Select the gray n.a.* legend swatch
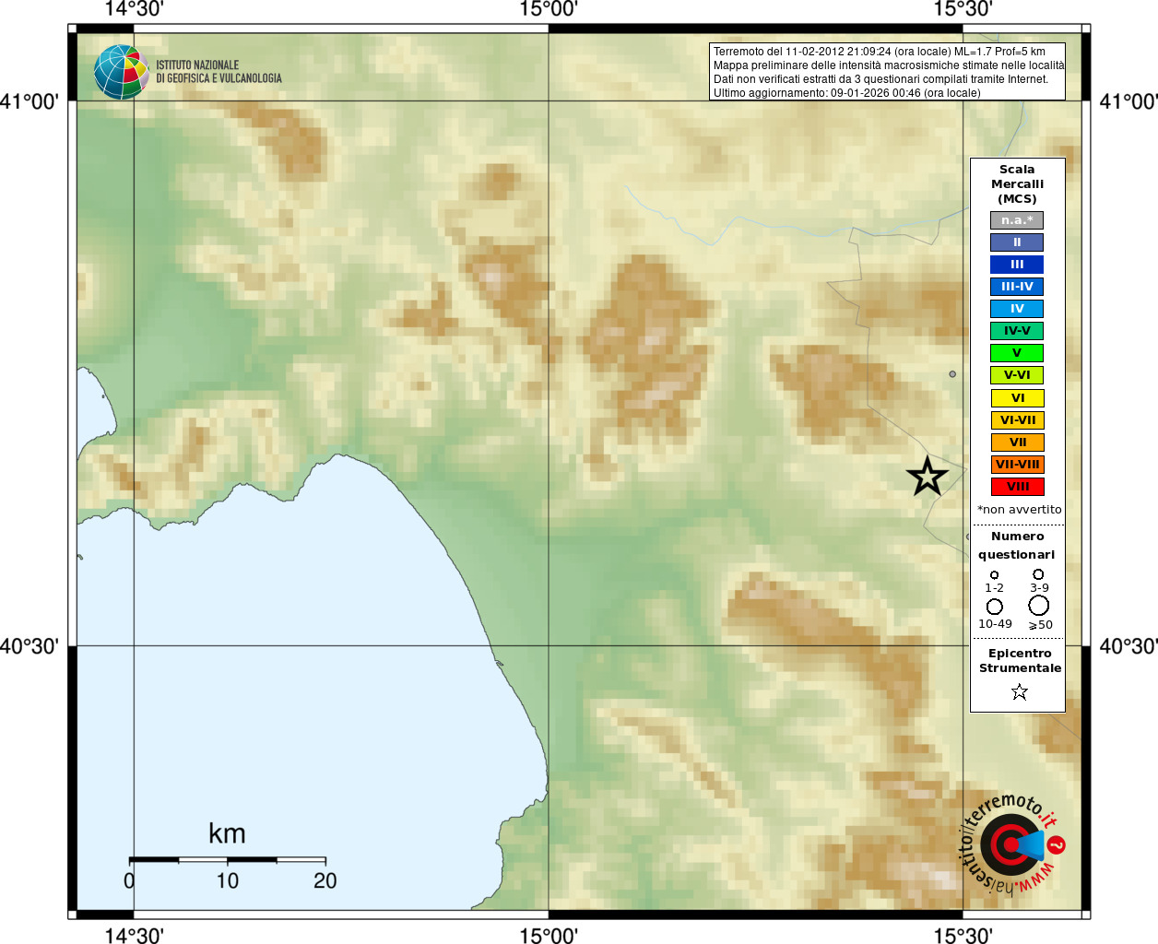Screen dimensions: 1158x944 click(x=1017, y=220)
